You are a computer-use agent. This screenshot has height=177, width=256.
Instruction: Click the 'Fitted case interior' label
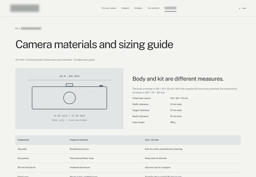click(142, 98)
